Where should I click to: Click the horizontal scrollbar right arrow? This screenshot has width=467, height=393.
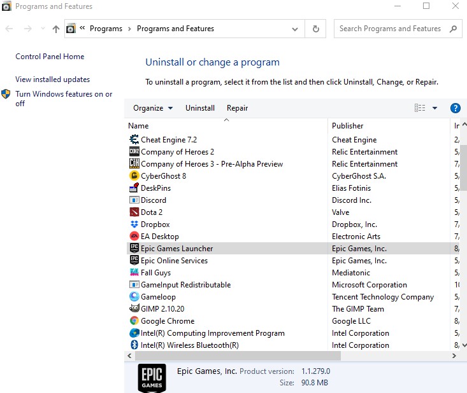click(x=454, y=355)
